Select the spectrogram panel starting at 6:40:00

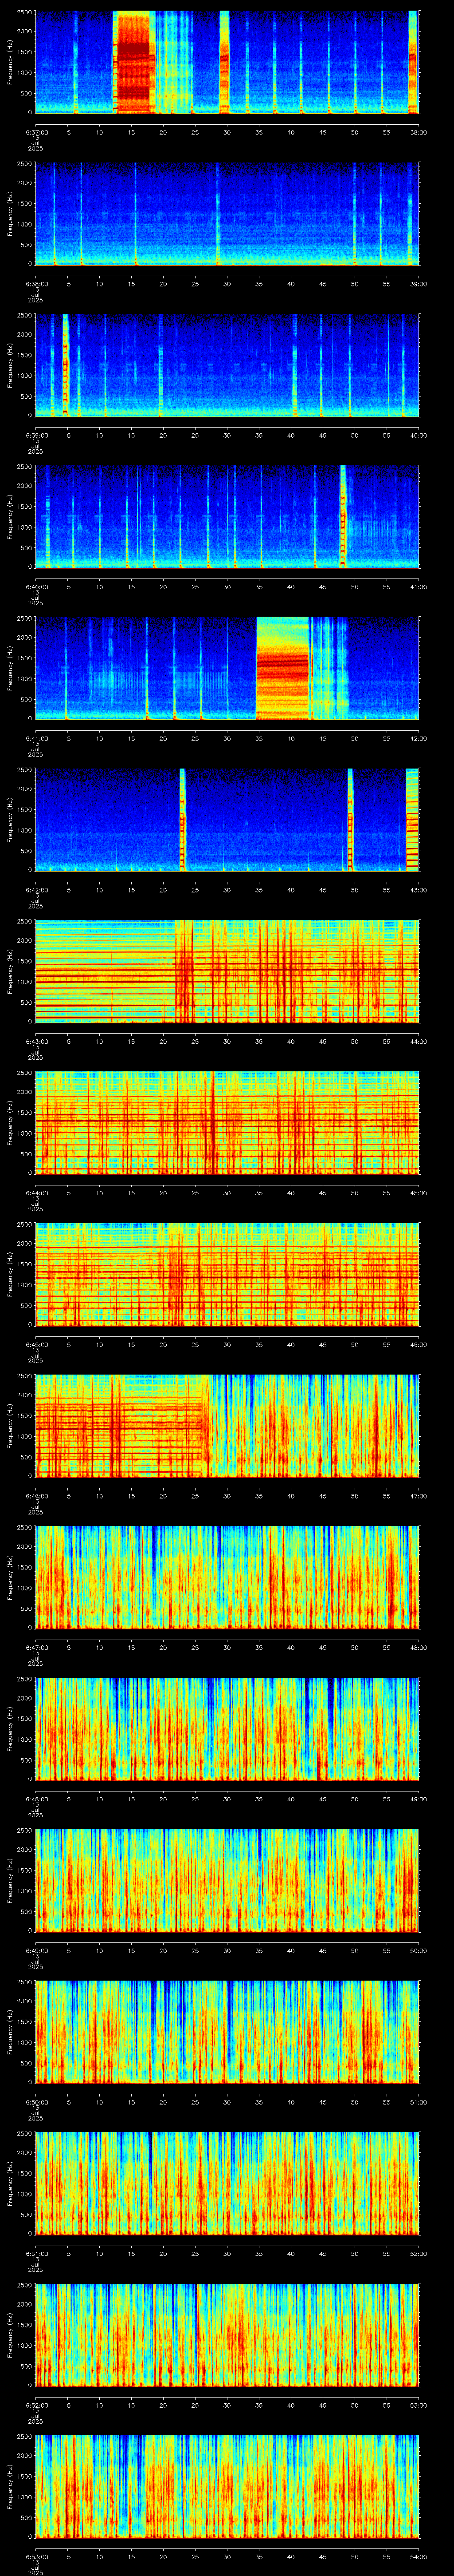click(x=227, y=517)
